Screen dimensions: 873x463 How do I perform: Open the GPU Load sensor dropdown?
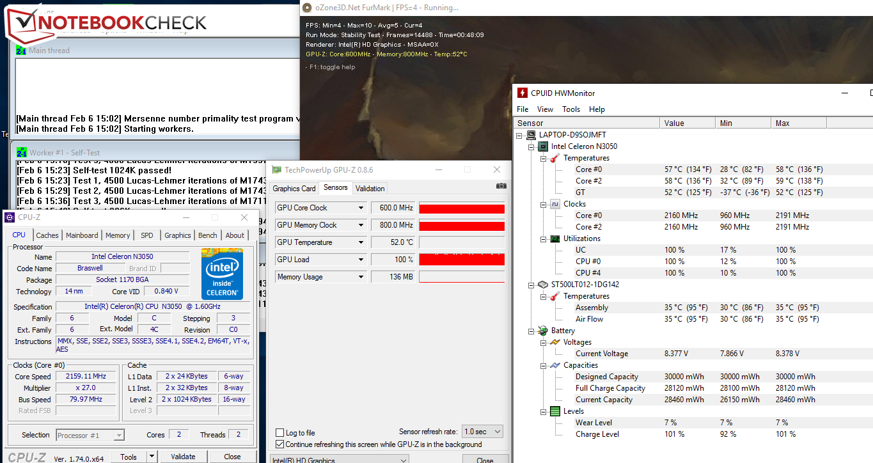(361, 260)
